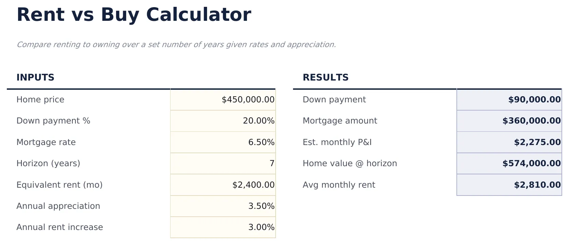Click the INPUTS section heading
Screen dimensions: 569x245
35,77
